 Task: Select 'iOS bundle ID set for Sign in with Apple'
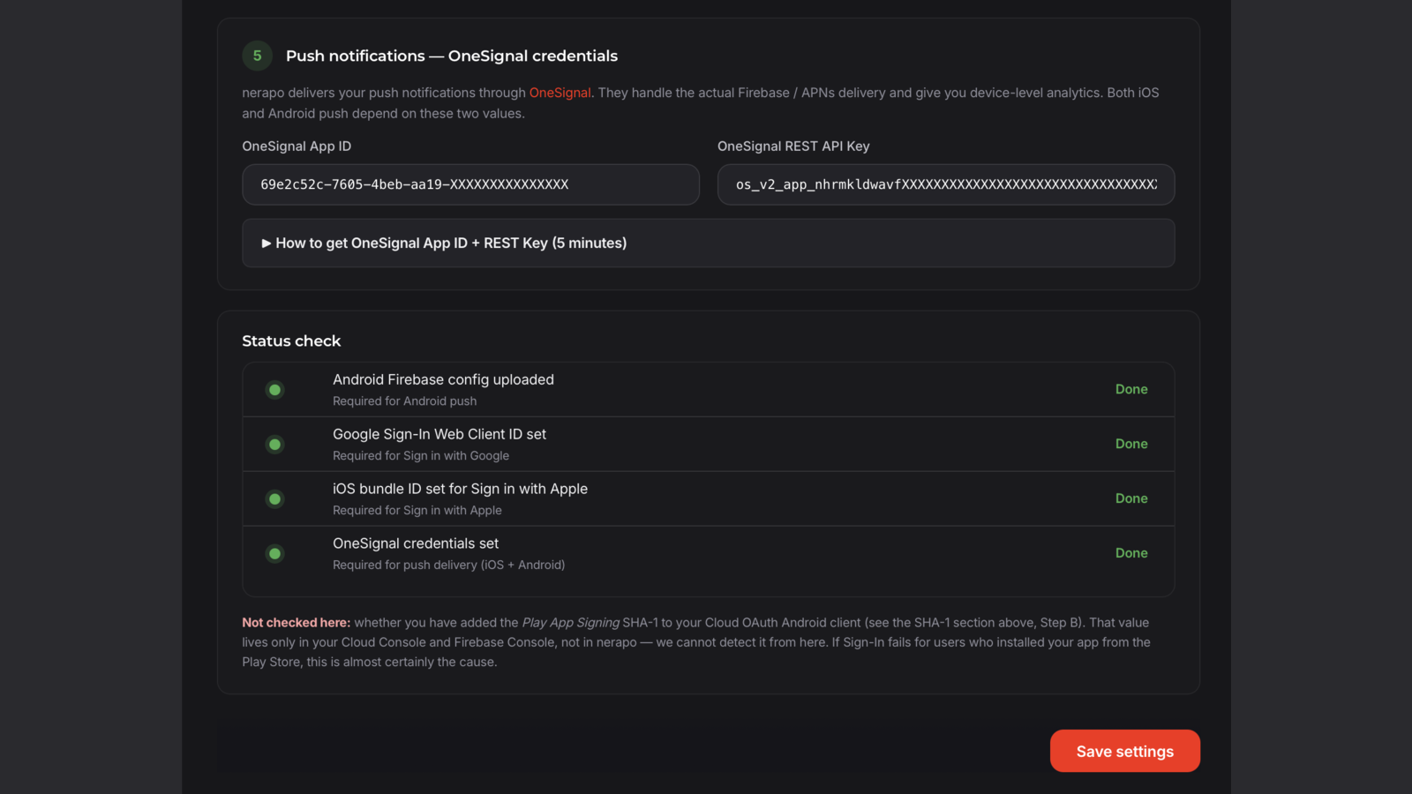coord(460,489)
